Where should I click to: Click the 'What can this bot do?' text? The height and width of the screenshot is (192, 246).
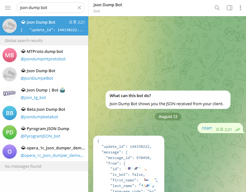click(x=130, y=96)
